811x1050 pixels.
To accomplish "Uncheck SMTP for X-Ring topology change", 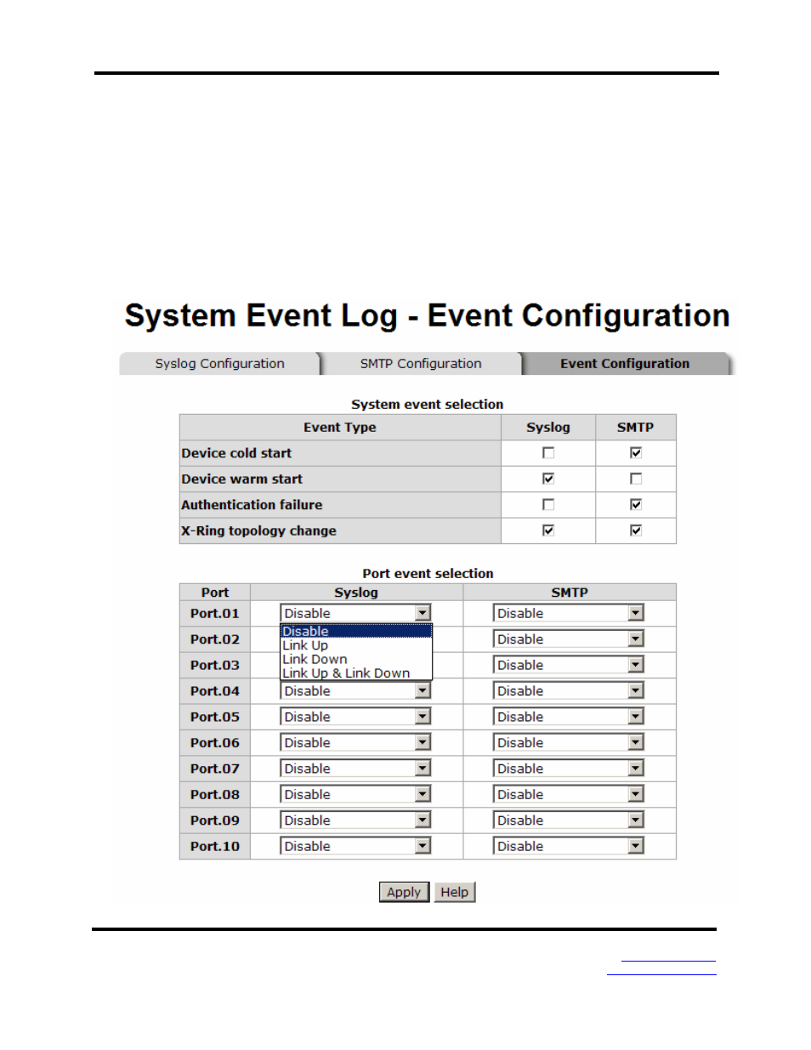I will 636,531.
